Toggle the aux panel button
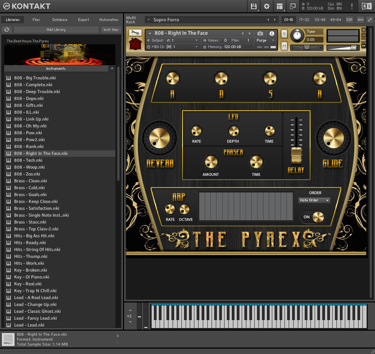This screenshot has height=354, width=375. (x=360, y=20)
